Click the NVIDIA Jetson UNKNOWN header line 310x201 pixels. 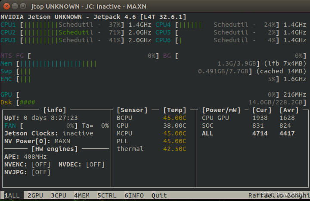click(93, 17)
